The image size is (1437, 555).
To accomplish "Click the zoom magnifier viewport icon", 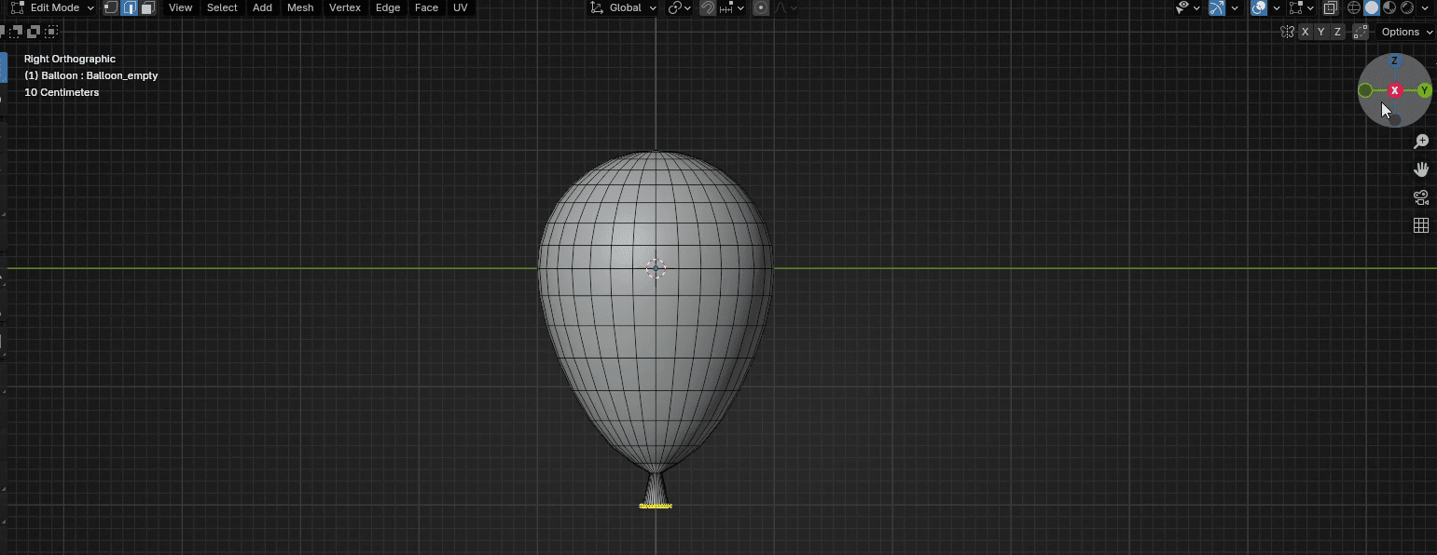I will point(1421,142).
